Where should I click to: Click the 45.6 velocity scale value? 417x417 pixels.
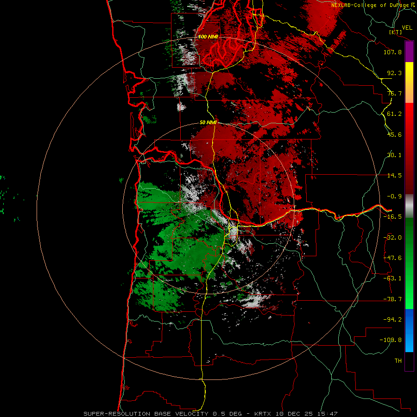point(394,134)
